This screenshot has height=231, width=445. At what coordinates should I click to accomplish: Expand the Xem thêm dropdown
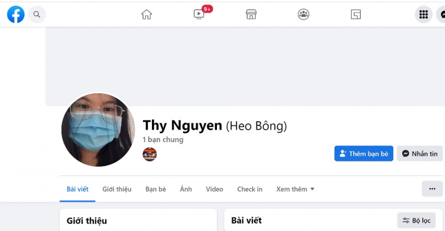(x=295, y=189)
